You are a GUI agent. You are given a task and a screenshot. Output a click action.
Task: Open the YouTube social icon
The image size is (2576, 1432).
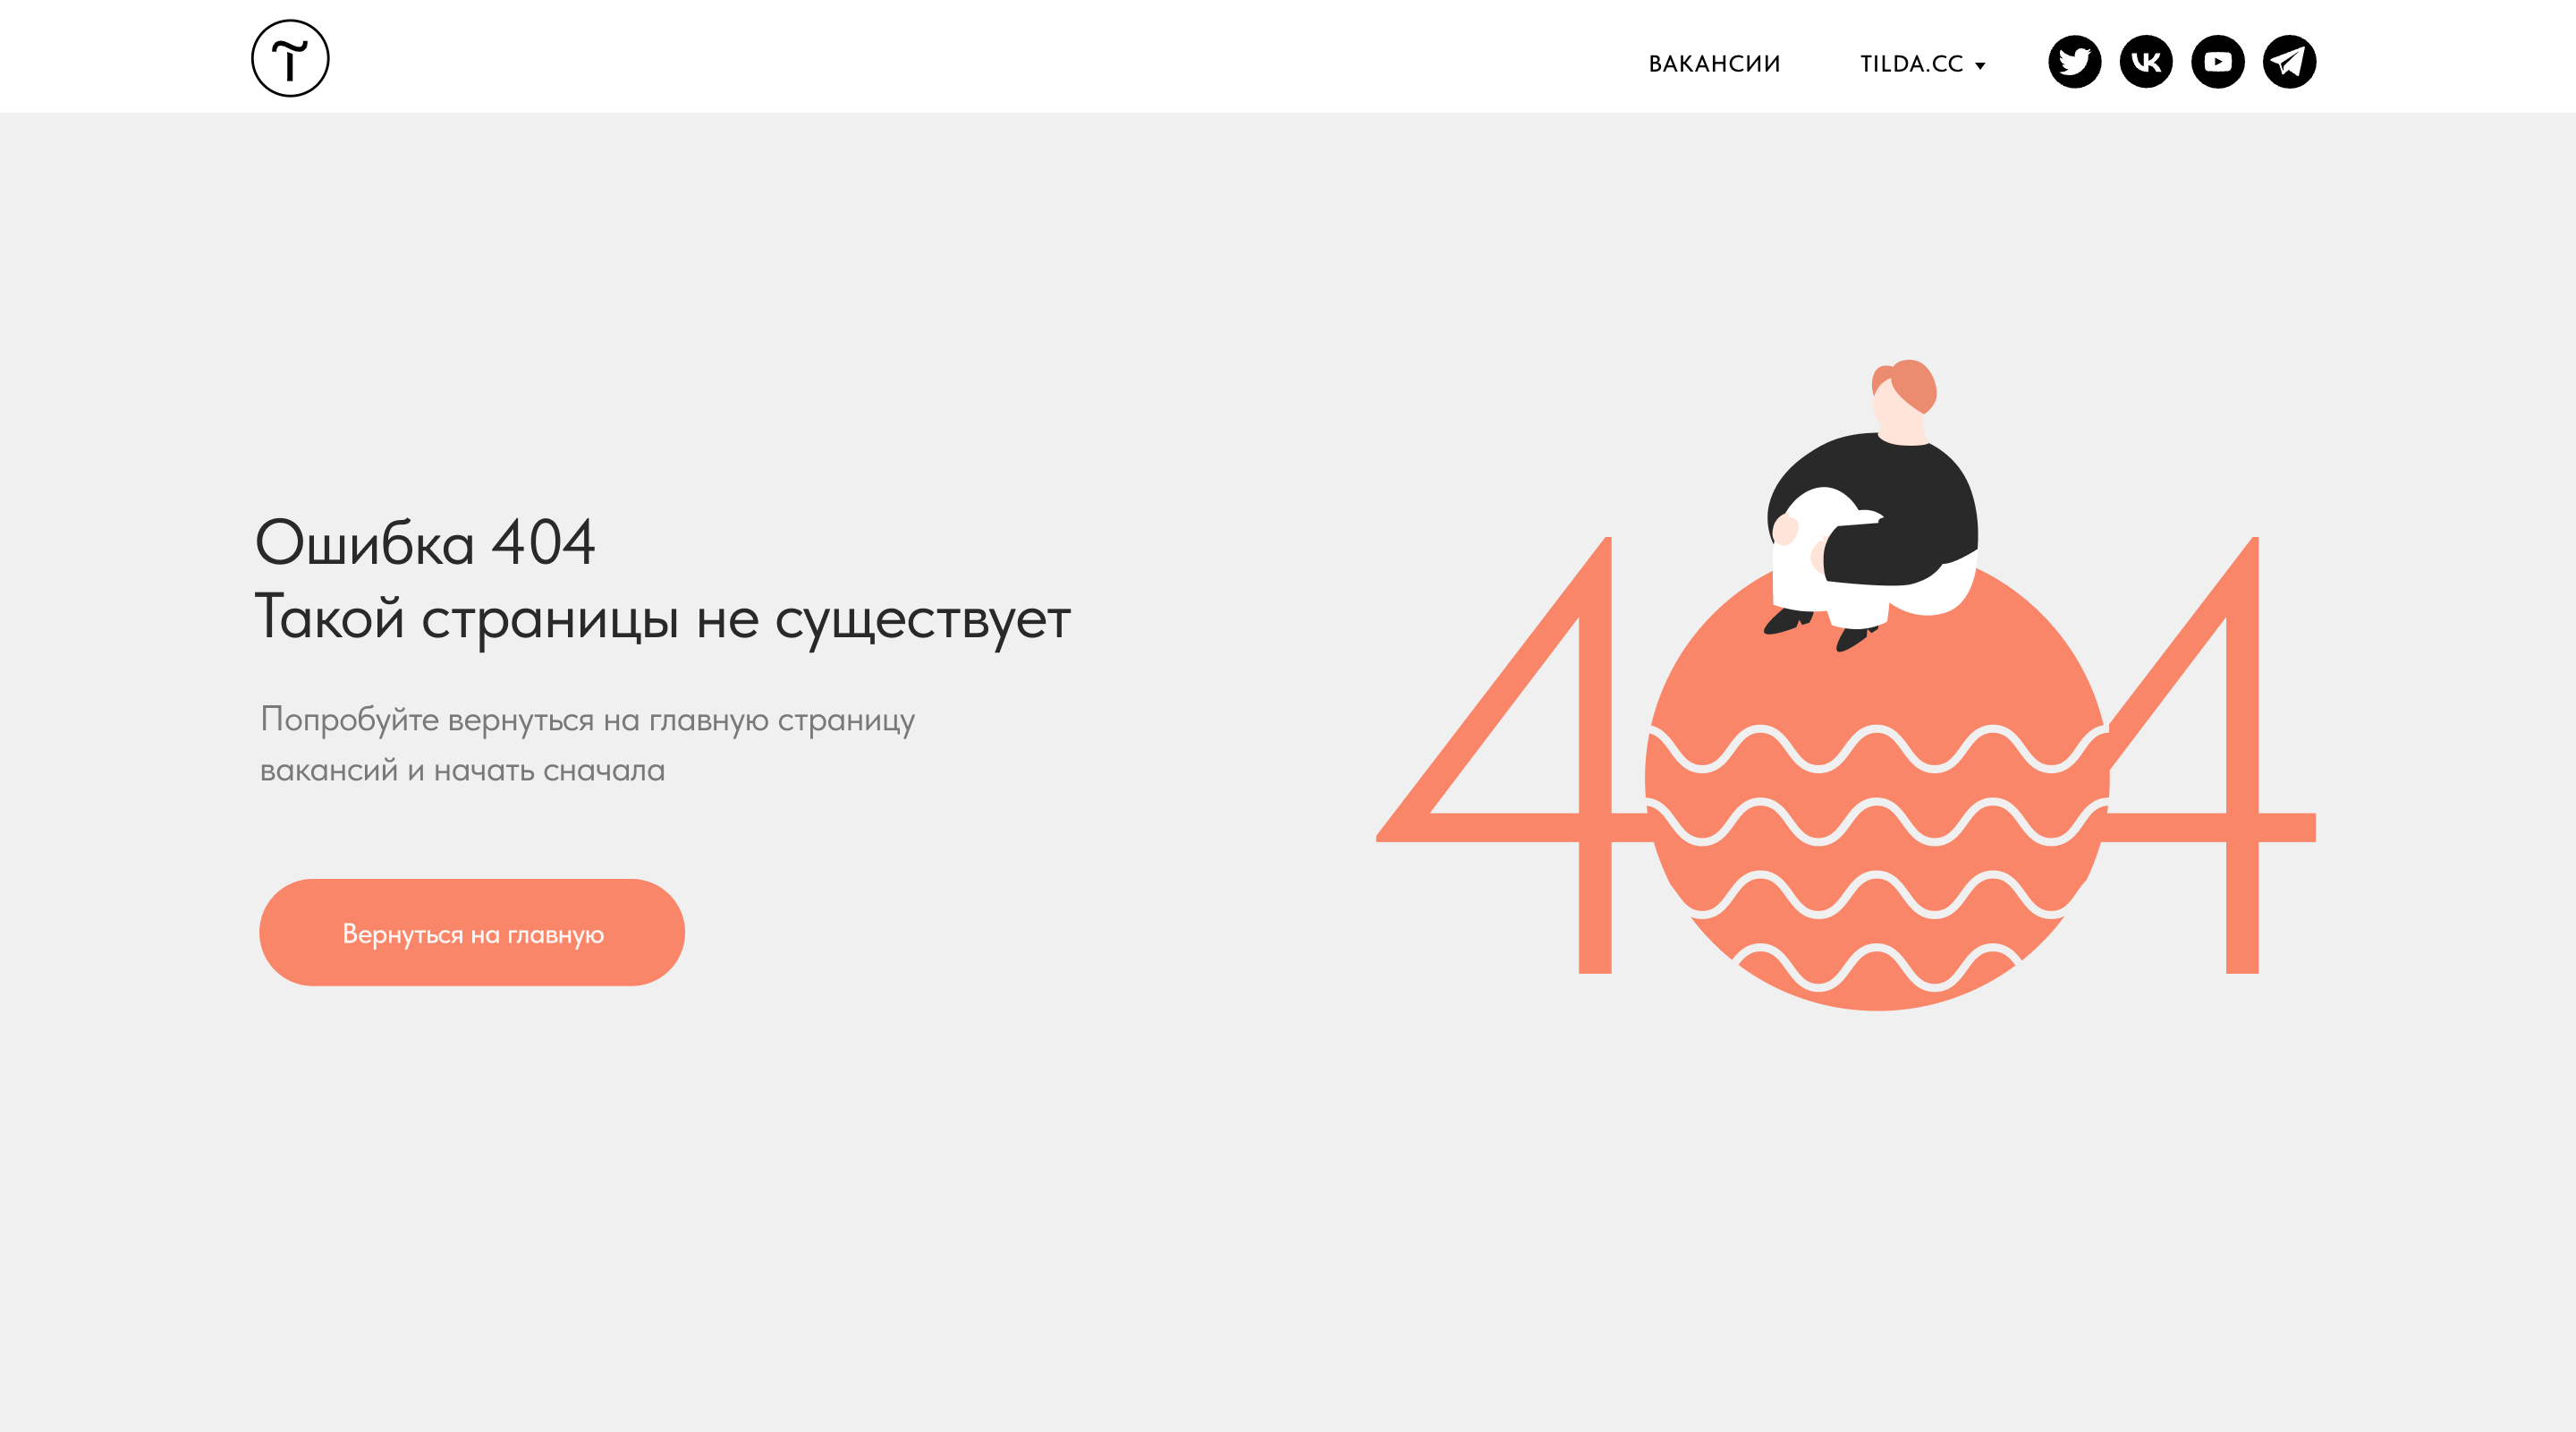[2218, 62]
